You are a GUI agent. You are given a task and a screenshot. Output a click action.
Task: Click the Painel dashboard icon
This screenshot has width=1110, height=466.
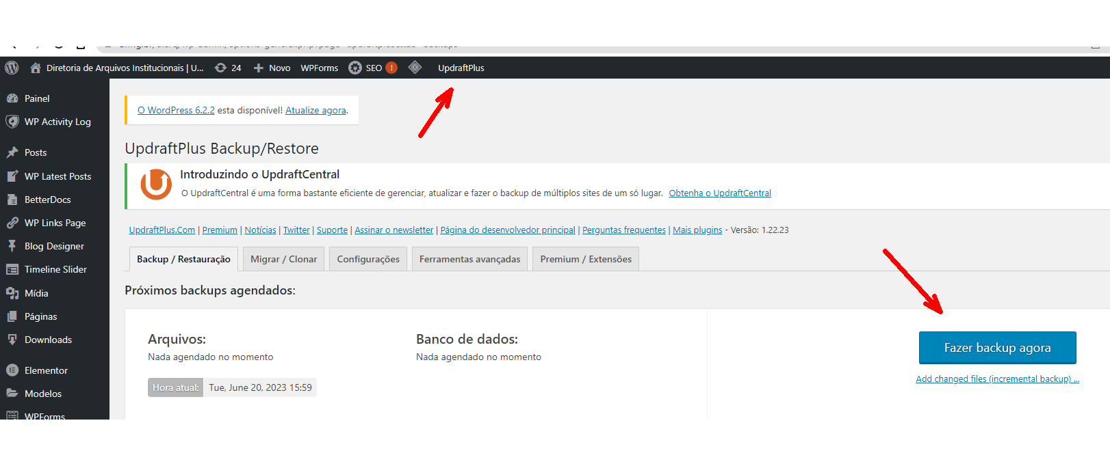click(12, 98)
